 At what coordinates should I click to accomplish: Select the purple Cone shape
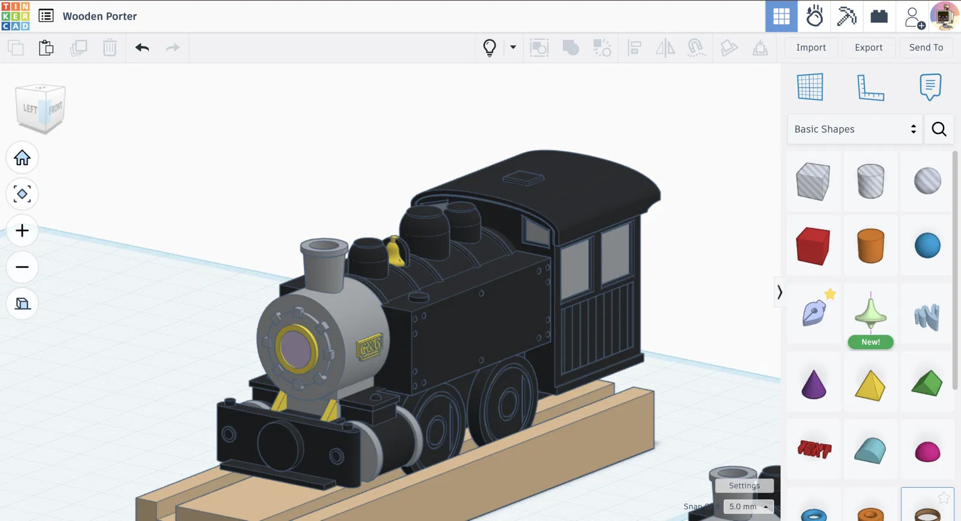pos(813,384)
